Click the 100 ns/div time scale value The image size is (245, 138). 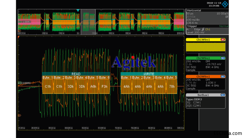(193, 20)
